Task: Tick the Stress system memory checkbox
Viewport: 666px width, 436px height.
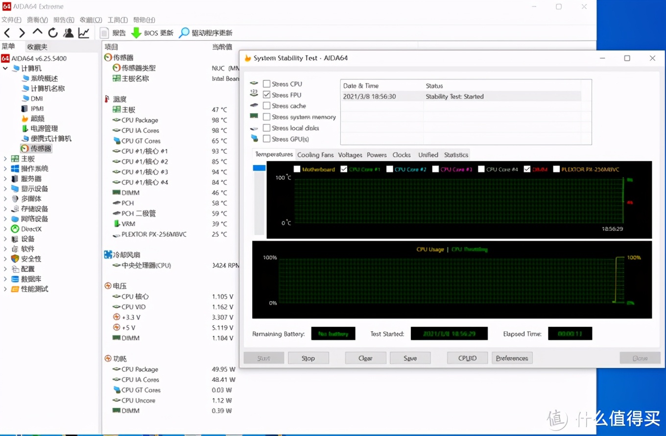Action: tap(266, 117)
